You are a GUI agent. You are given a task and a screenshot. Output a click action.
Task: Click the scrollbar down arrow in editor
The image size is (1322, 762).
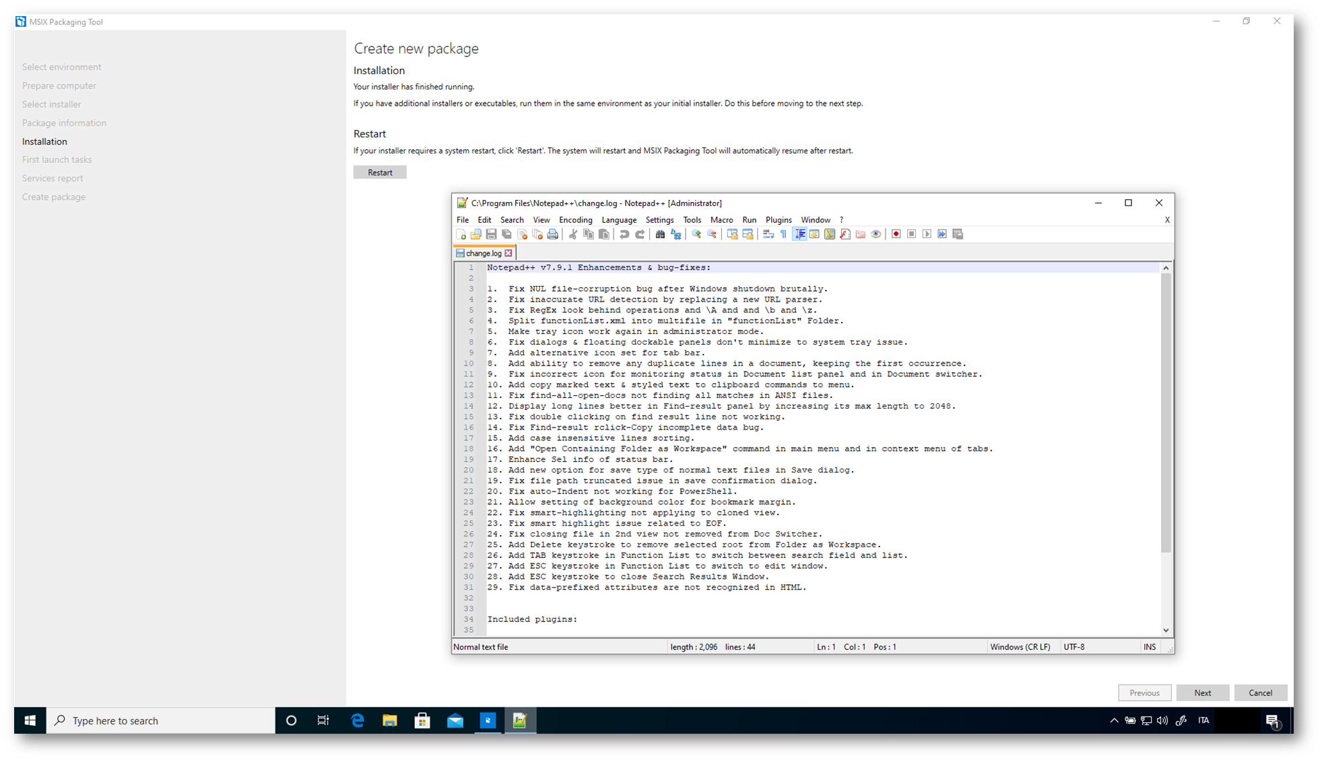tap(1166, 631)
